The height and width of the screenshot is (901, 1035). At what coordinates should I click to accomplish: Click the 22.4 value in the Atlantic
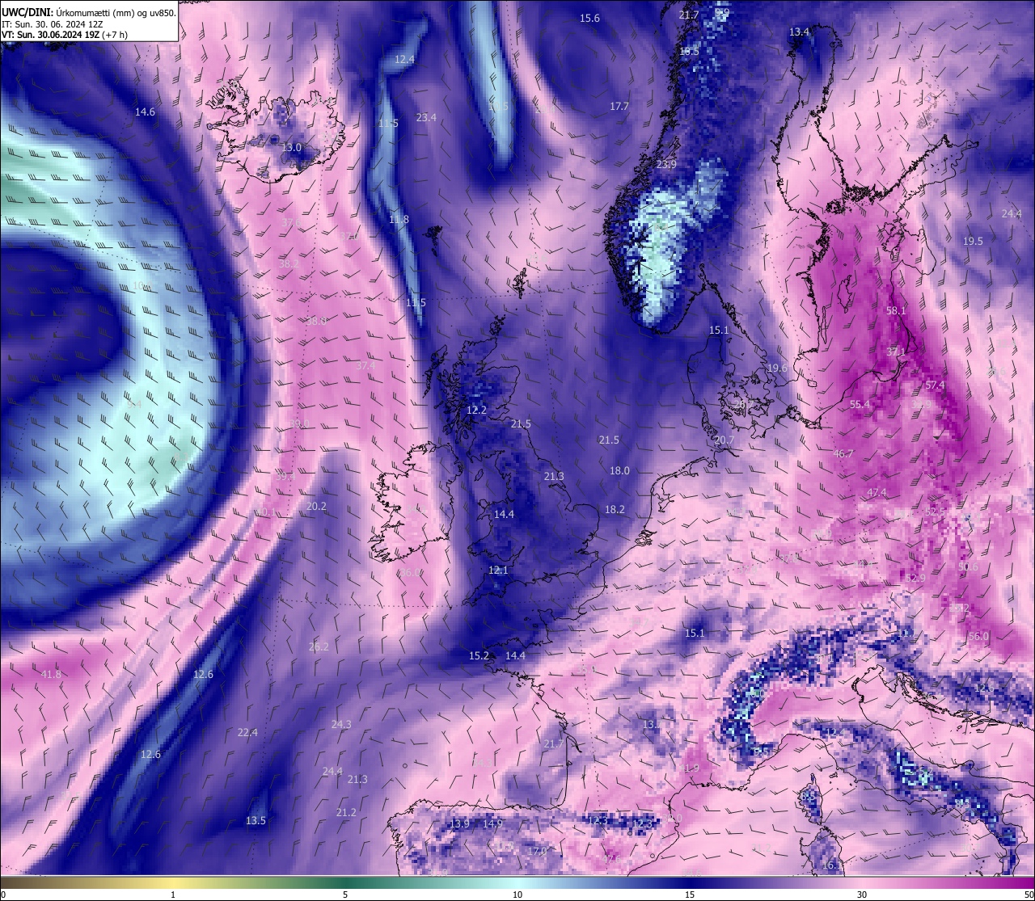(x=247, y=733)
